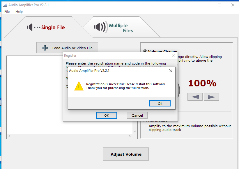Click the warning icon in the registration dialog

(79, 86)
